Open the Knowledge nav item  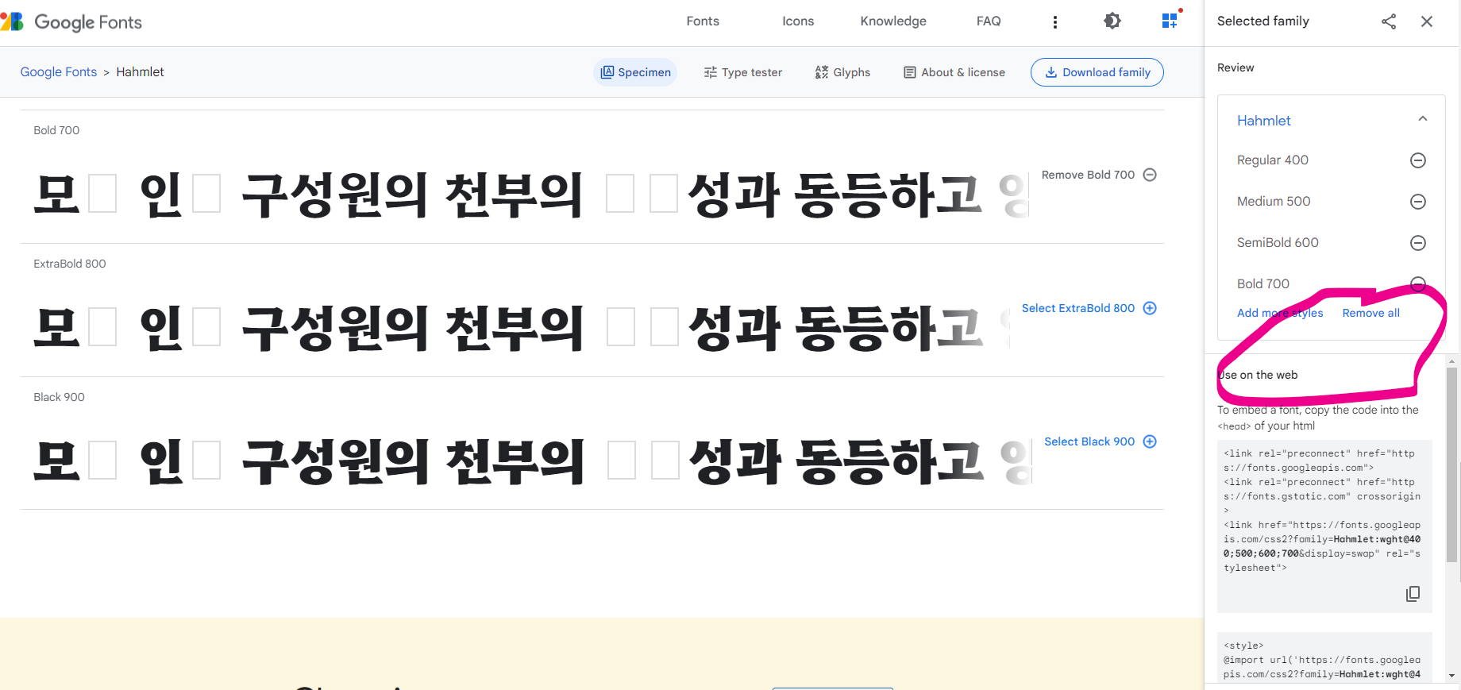coord(893,21)
